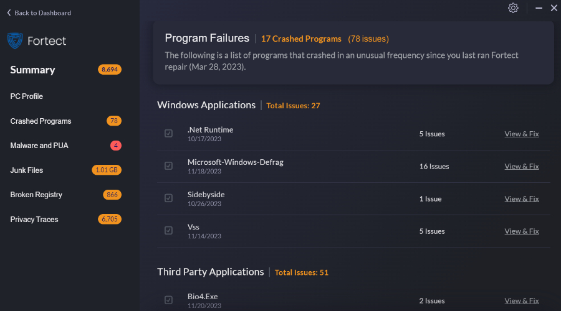Click the date 10/17/2023
The height and width of the screenshot is (311, 561).
point(204,139)
